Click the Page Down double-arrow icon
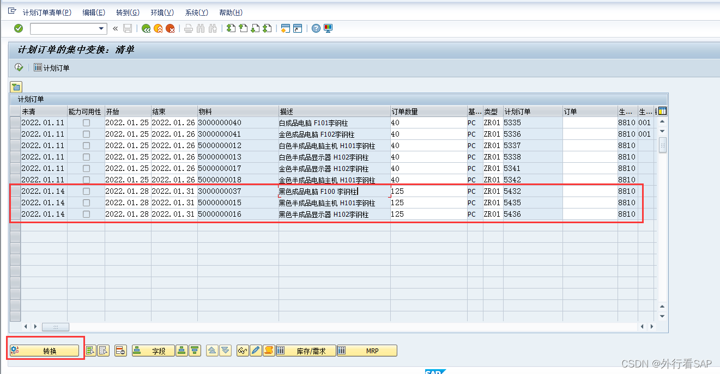 (x=225, y=351)
